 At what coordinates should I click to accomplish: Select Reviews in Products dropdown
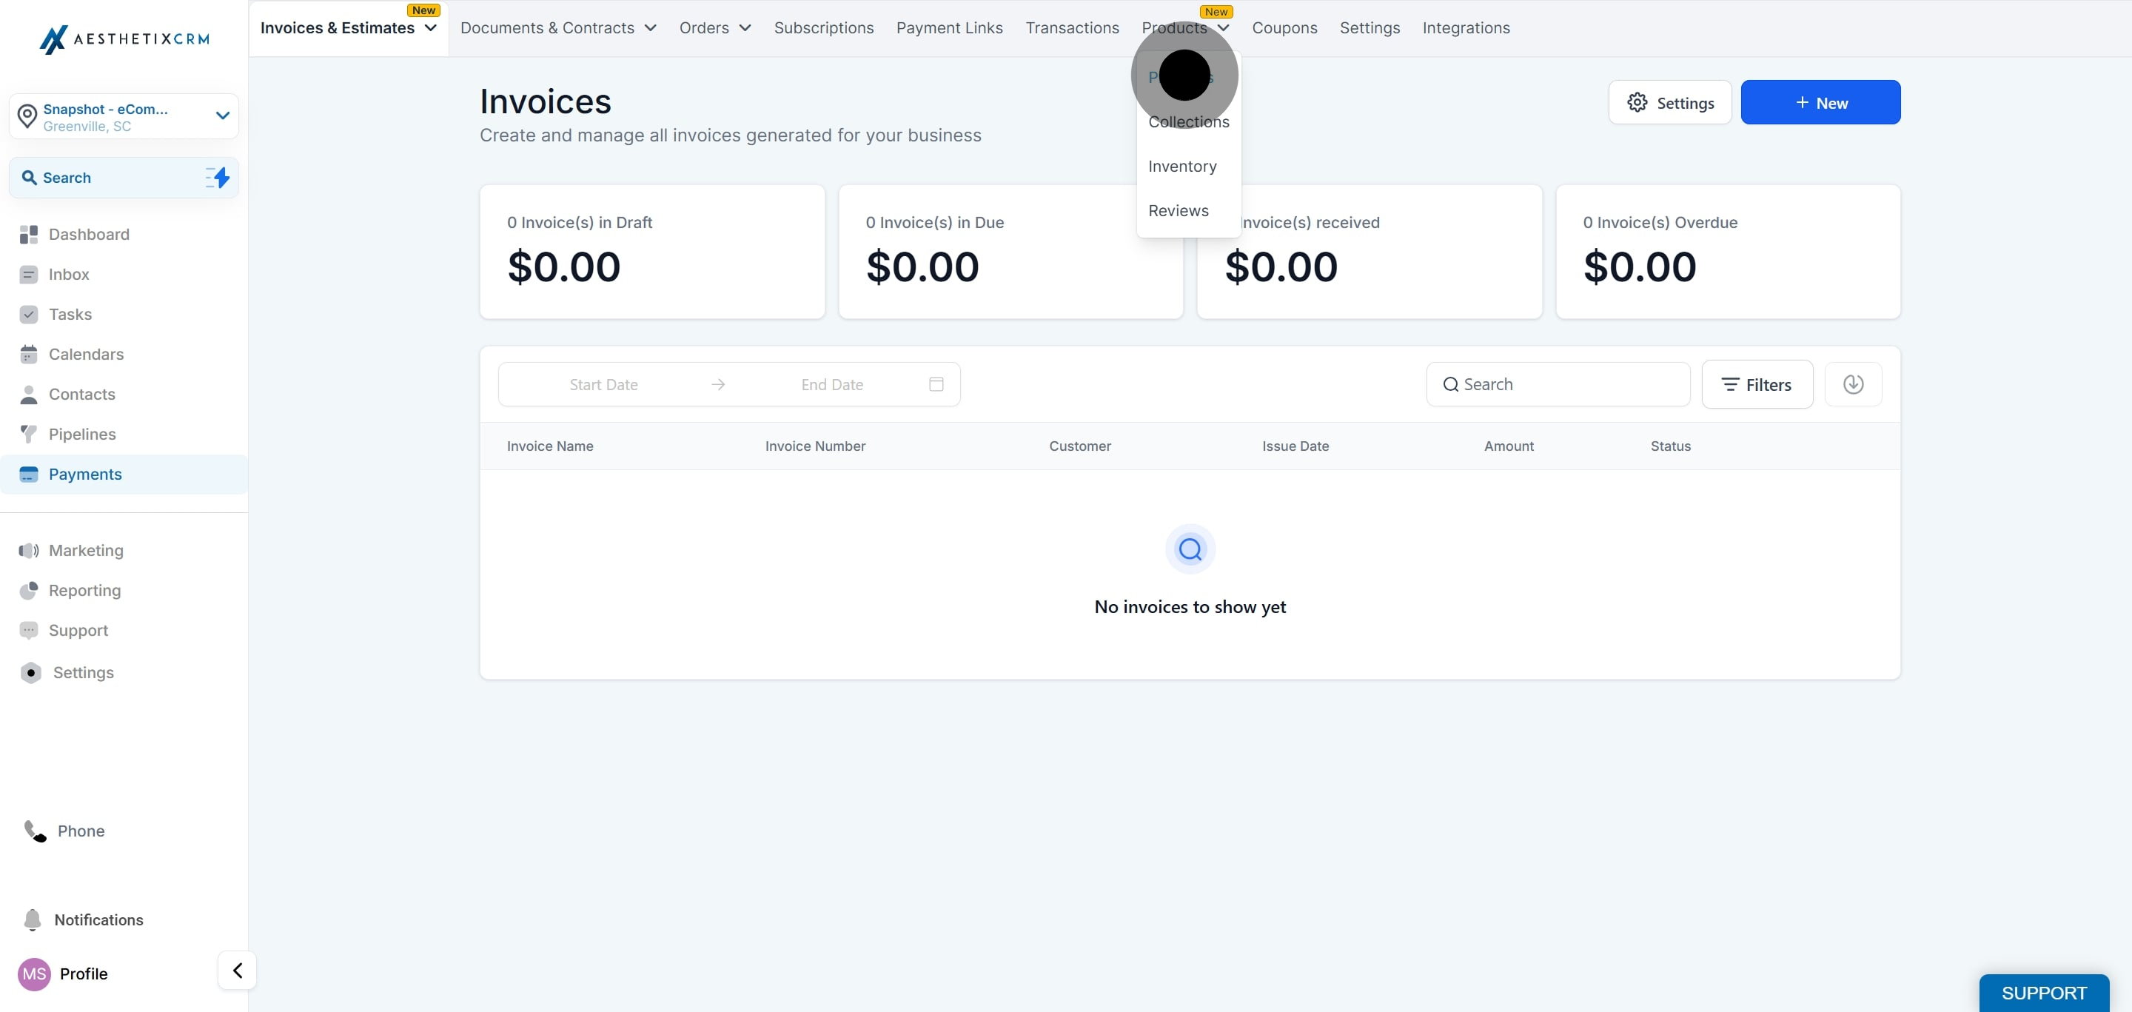coord(1178,210)
